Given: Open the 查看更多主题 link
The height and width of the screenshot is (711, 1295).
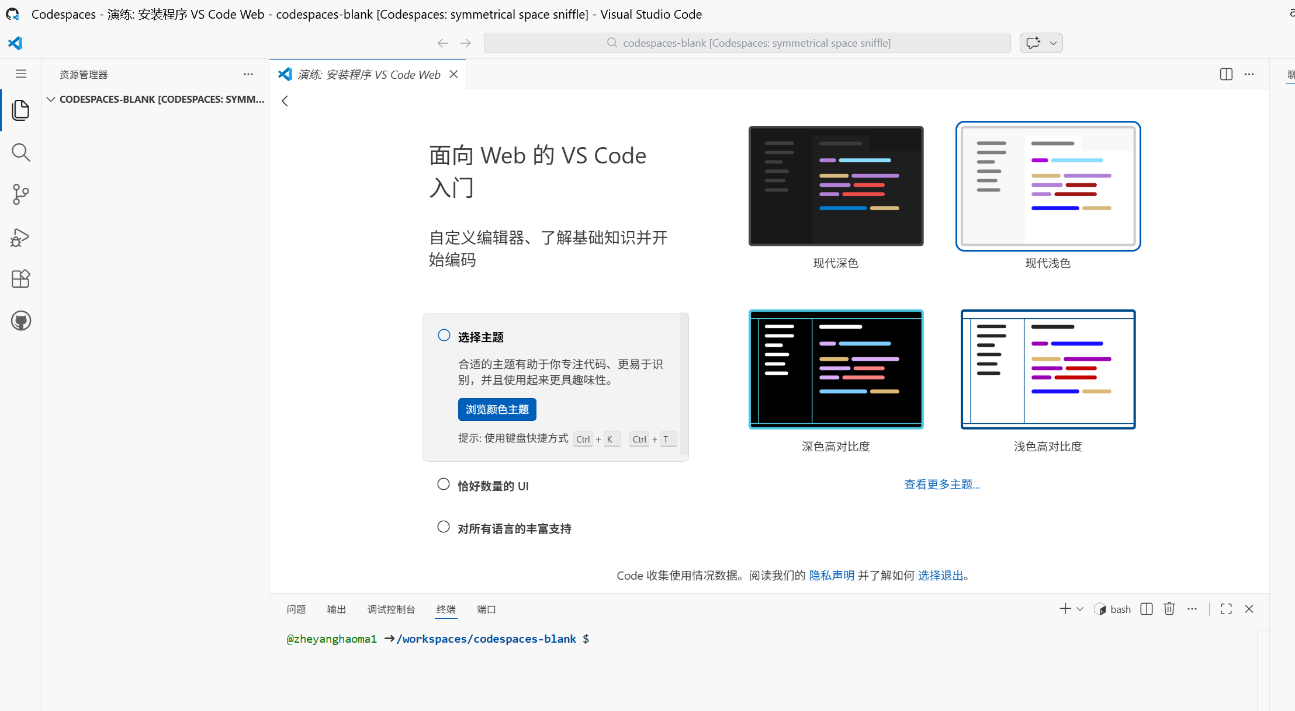Looking at the screenshot, I should (x=941, y=485).
